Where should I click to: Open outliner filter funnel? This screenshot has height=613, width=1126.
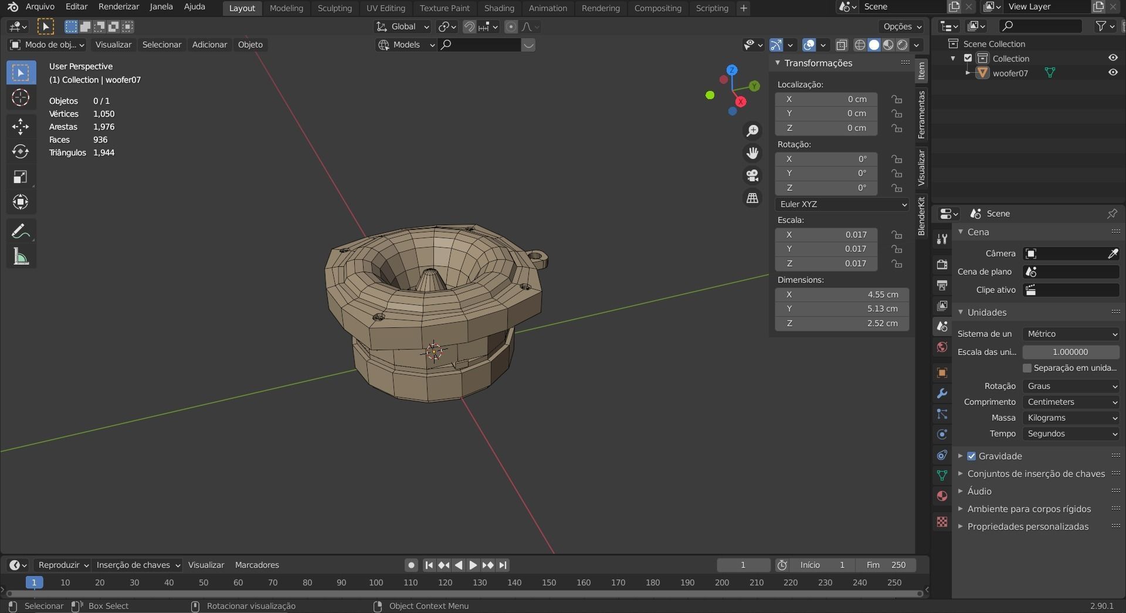point(1101,26)
